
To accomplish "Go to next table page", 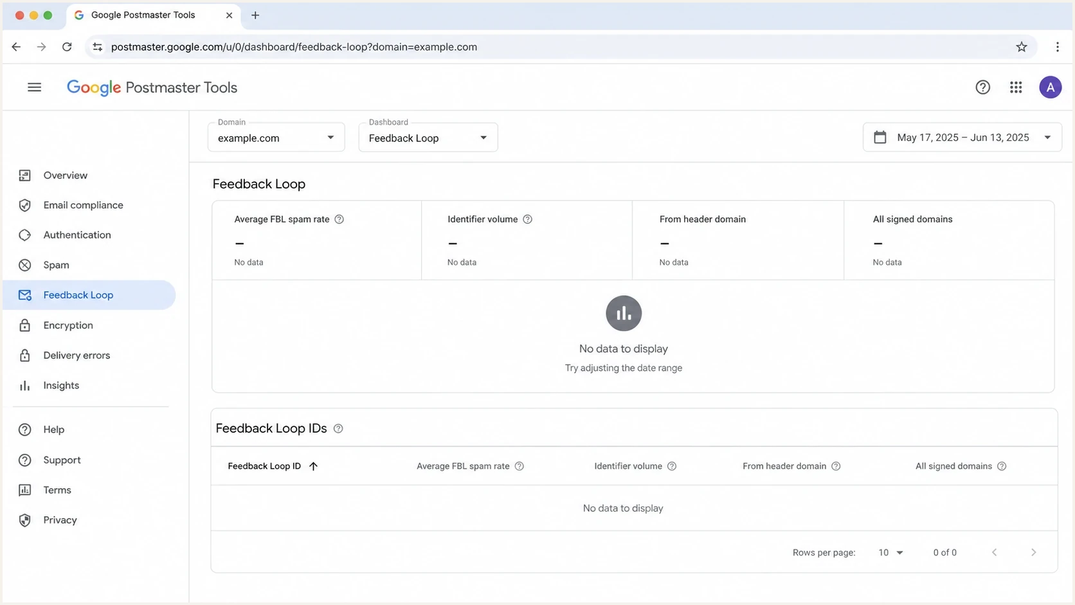I will tap(1034, 553).
